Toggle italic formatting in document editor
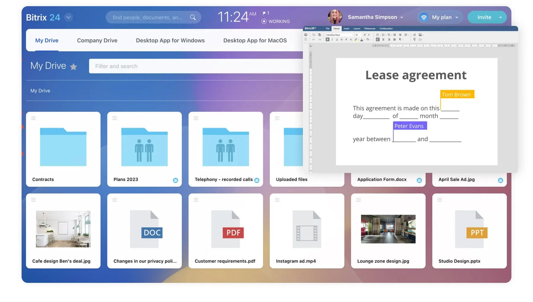The width and height of the screenshot is (533, 302). point(332,39)
